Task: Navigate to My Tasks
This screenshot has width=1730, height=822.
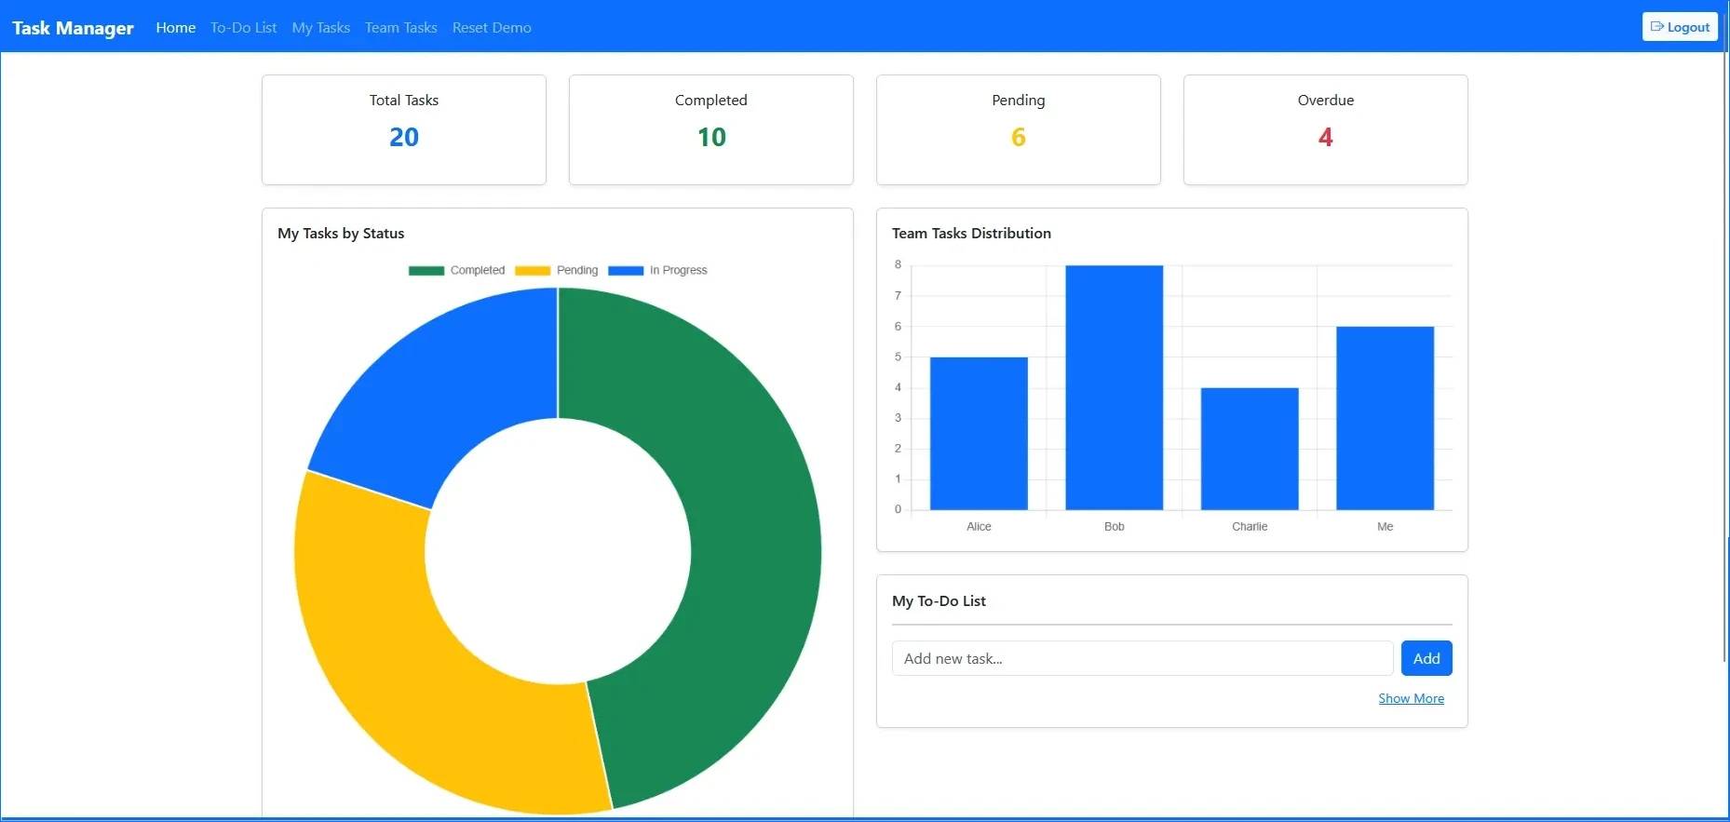Action: pos(320,28)
